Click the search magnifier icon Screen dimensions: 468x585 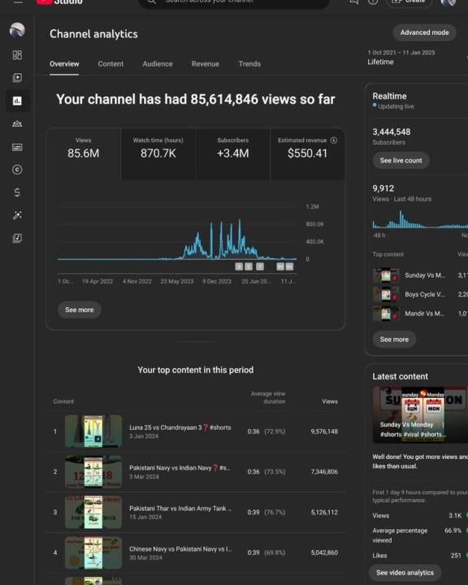tap(151, 2)
